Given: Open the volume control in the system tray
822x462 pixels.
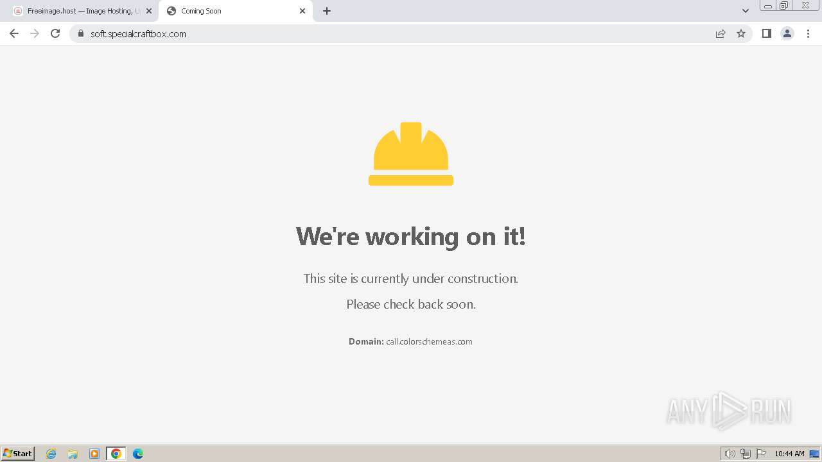Looking at the screenshot, I should tap(730, 454).
